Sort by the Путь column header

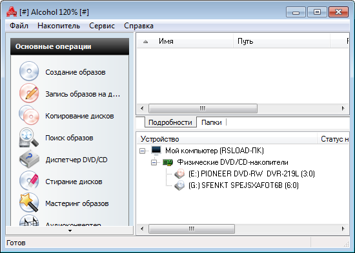[281, 41]
